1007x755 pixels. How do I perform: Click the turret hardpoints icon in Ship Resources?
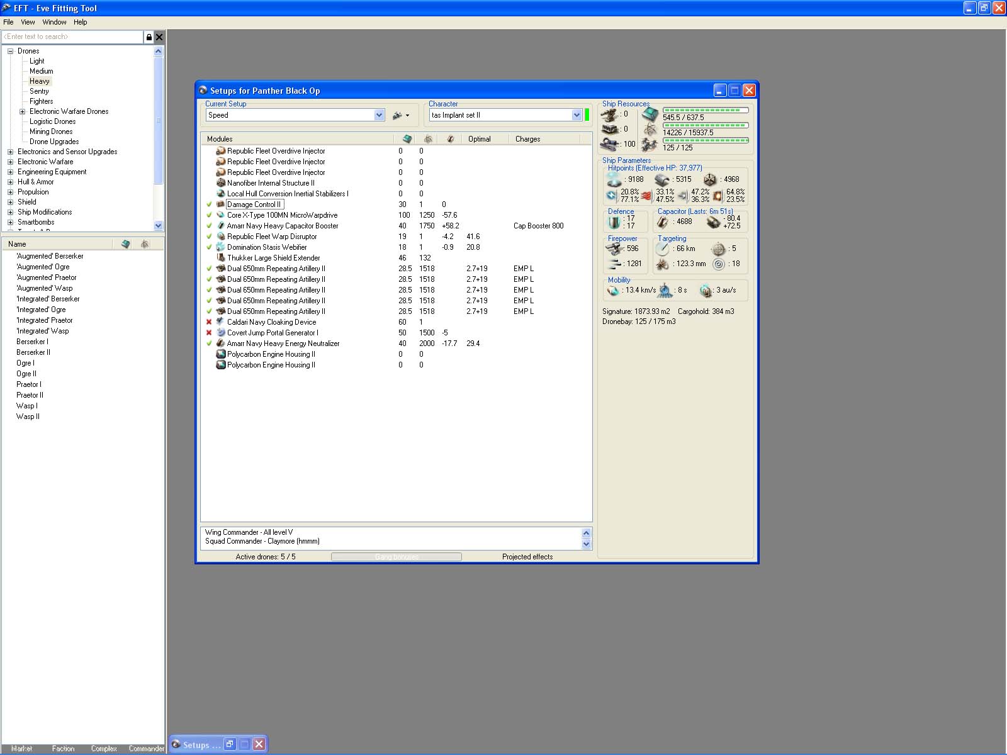pos(609,115)
